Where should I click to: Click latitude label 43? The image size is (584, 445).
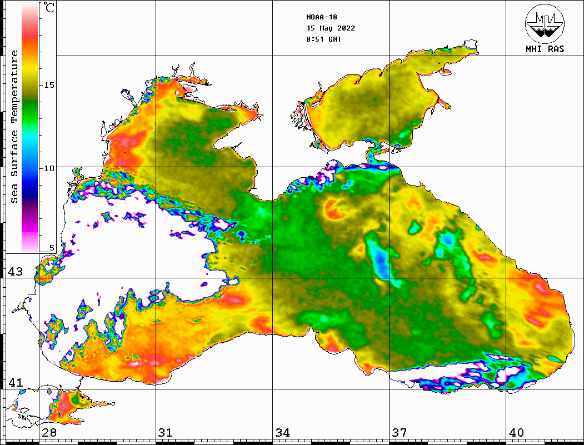tap(15, 272)
